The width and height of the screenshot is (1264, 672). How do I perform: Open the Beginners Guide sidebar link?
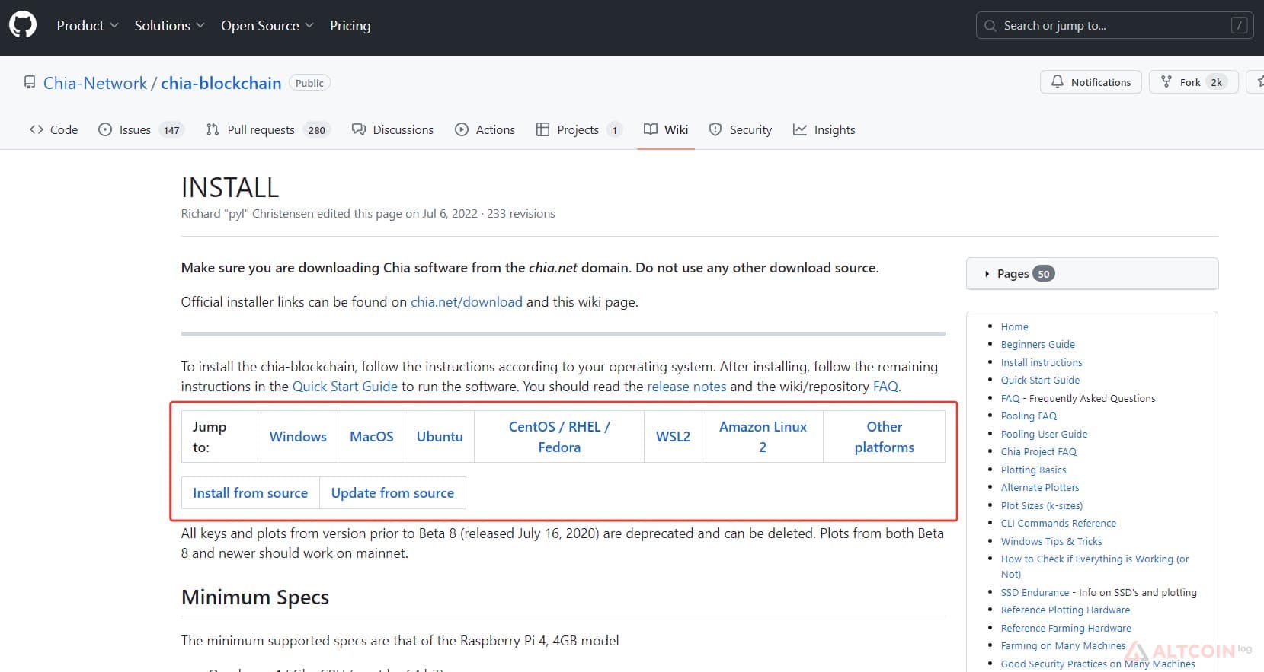(1038, 345)
